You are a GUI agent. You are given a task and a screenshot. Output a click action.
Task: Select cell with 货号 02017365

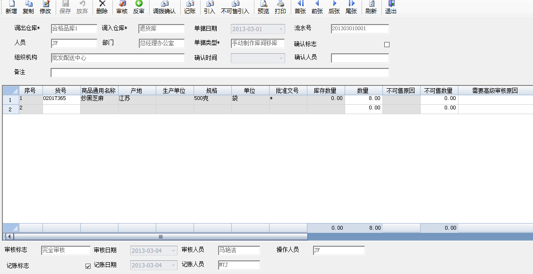click(61, 100)
